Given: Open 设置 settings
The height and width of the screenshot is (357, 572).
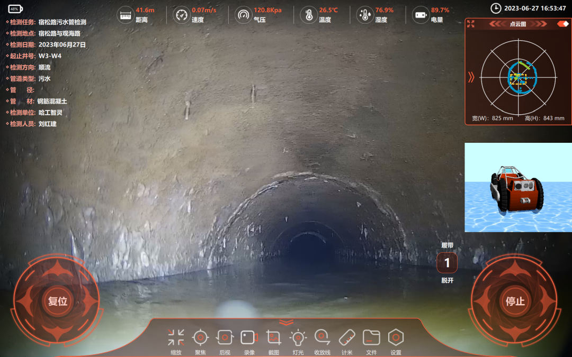Looking at the screenshot, I should [x=396, y=337].
